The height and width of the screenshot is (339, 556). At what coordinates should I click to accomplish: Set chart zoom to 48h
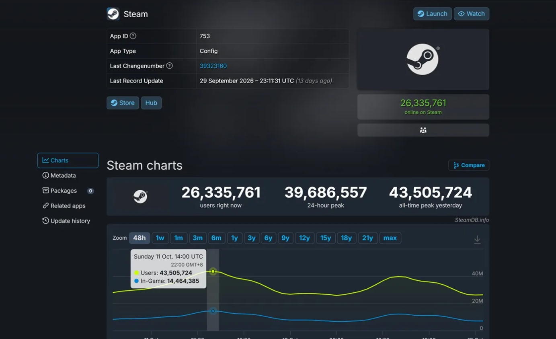tap(140, 238)
